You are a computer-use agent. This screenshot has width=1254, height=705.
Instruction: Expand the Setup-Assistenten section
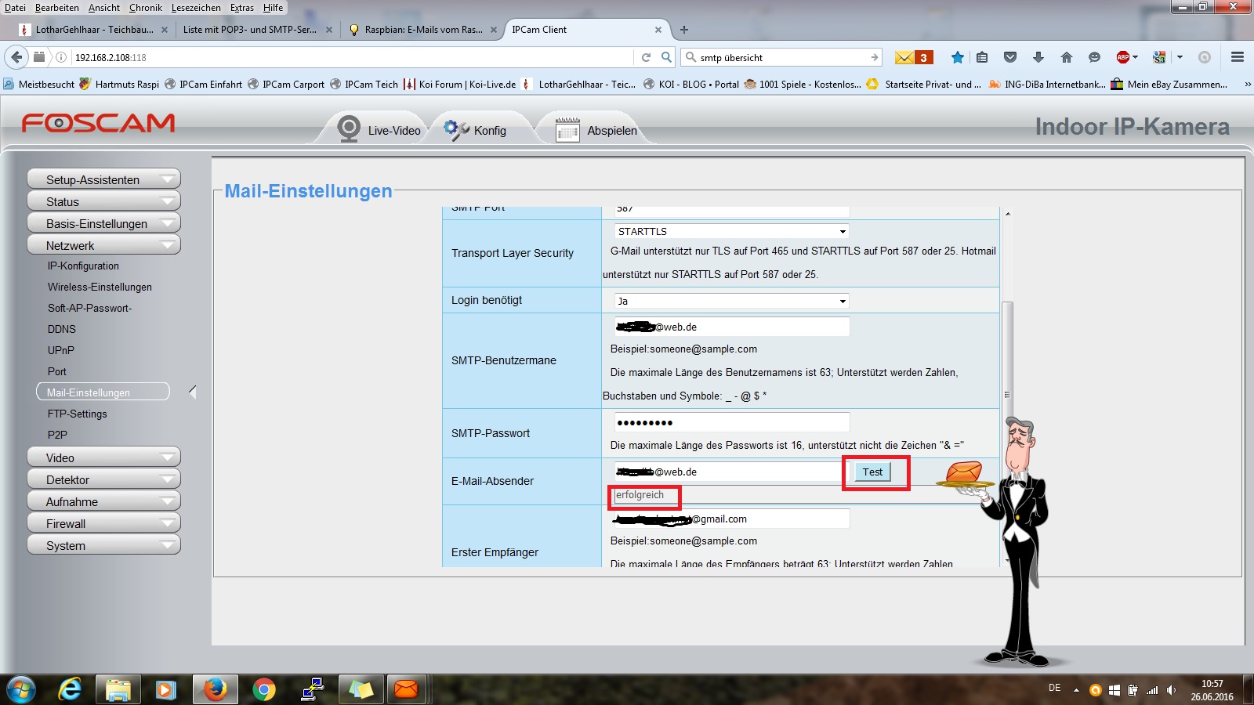click(x=103, y=179)
